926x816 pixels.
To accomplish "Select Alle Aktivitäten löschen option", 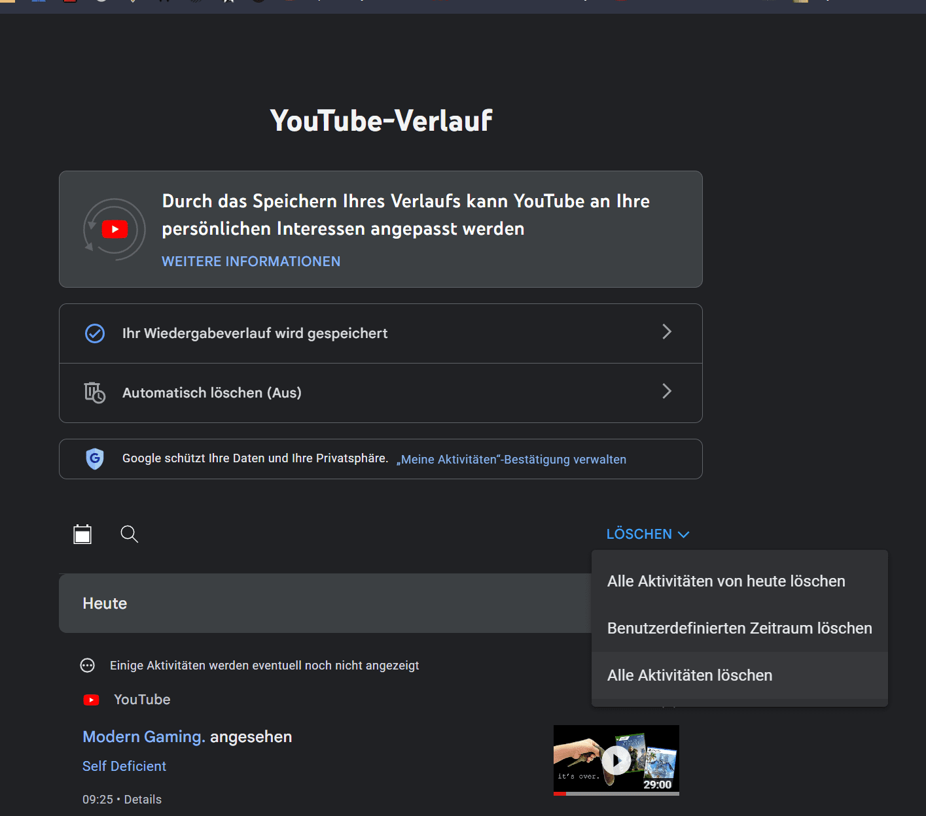I will (739, 675).
